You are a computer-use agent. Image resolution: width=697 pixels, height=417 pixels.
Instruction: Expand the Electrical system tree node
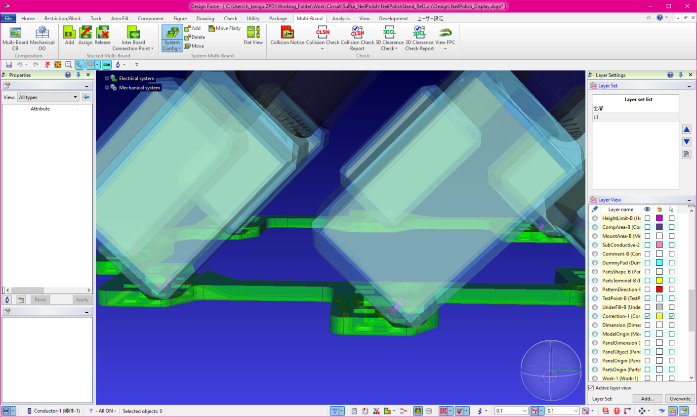point(107,79)
